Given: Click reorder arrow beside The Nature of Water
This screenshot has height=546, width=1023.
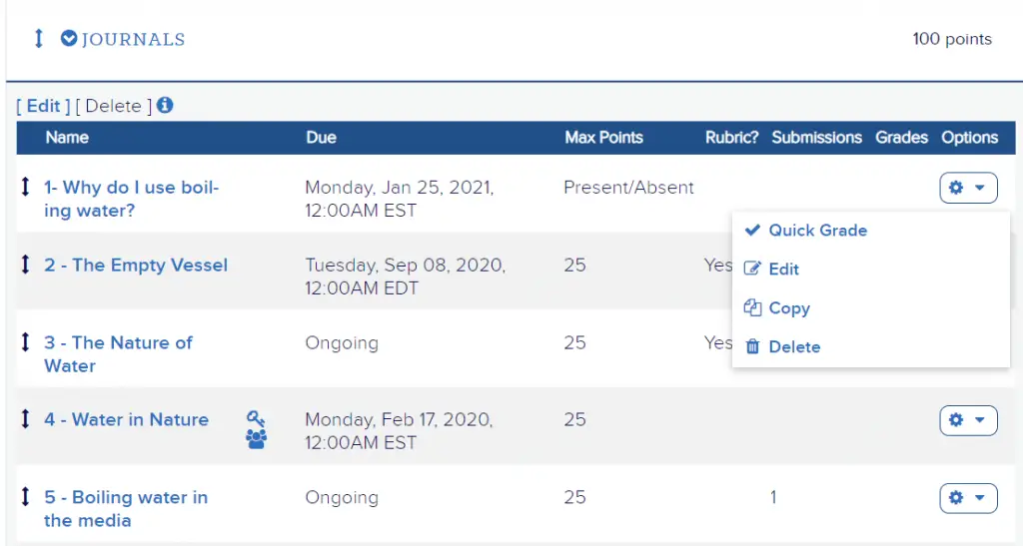Looking at the screenshot, I should pyautogui.click(x=26, y=341).
